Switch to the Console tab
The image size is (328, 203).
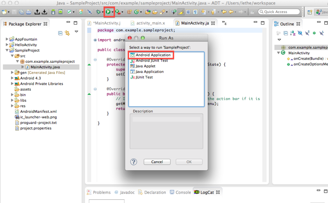point(180,192)
